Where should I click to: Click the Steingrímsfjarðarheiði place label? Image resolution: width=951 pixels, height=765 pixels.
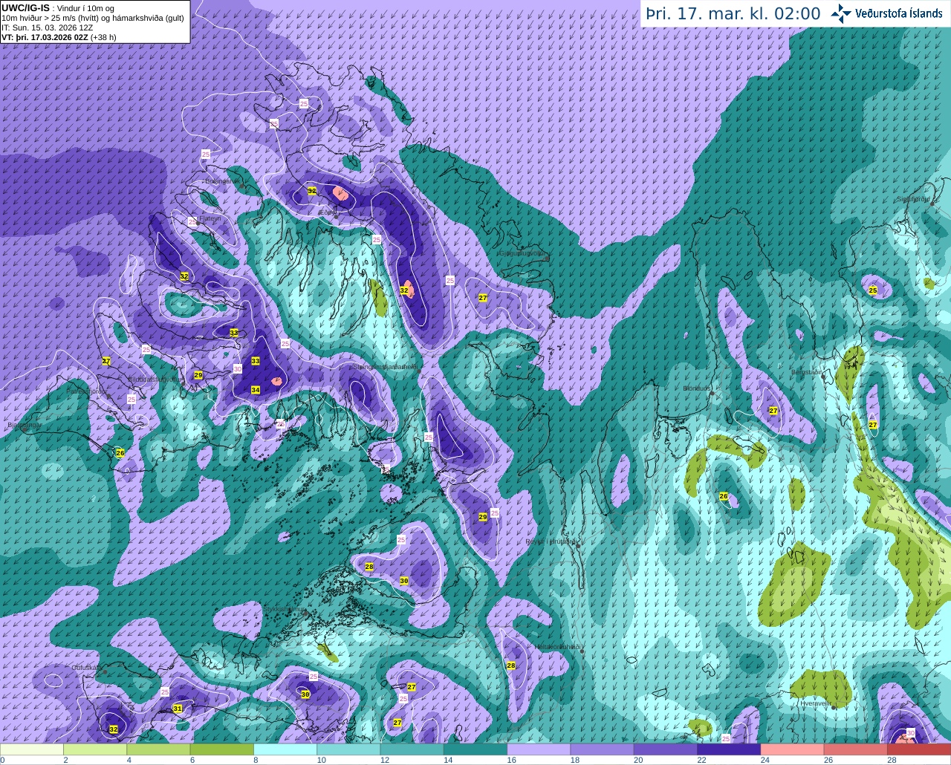pos(386,366)
